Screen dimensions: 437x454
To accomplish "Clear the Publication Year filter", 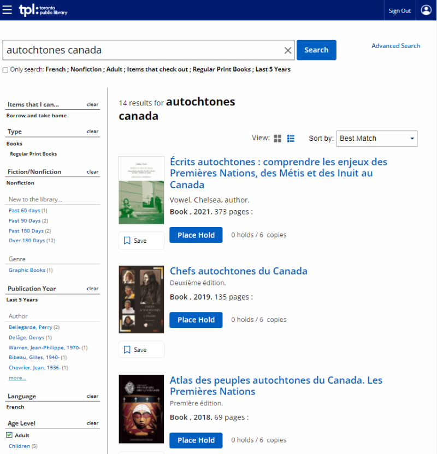I will (x=92, y=289).
